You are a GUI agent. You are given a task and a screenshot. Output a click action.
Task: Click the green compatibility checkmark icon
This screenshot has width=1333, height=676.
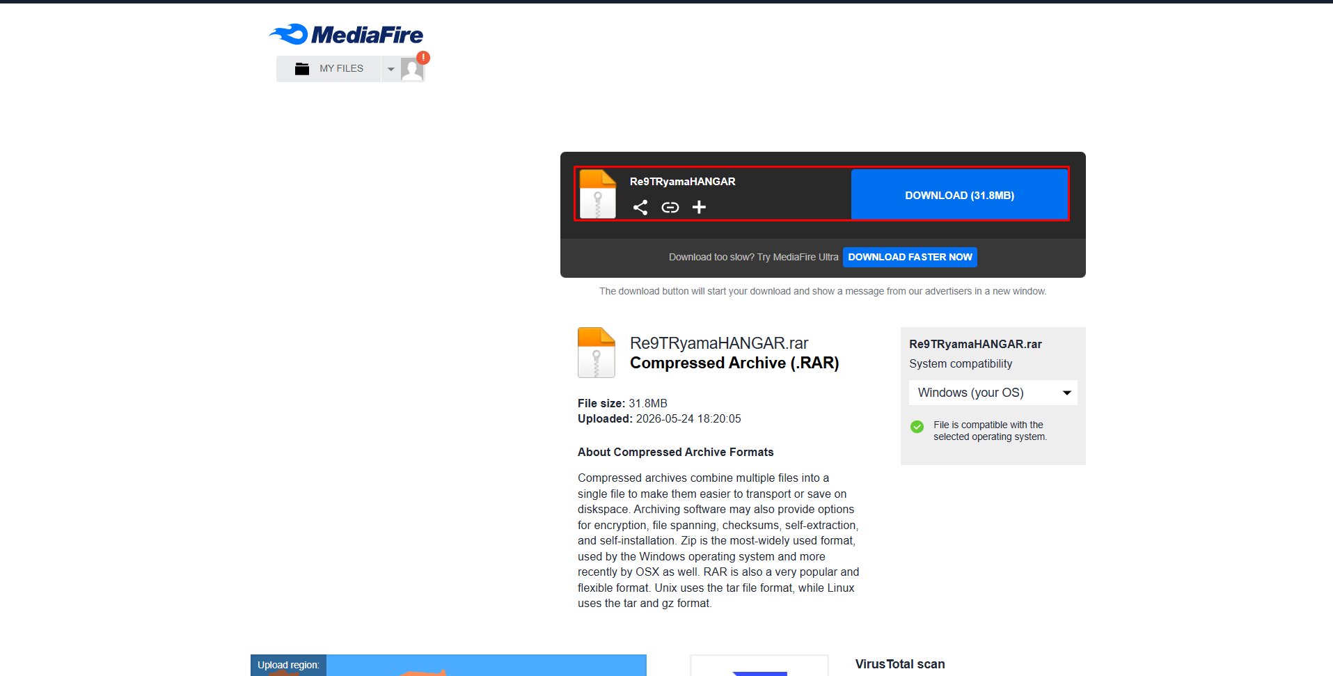click(x=917, y=427)
